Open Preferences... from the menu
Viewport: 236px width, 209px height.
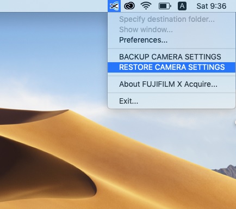click(x=171, y=40)
